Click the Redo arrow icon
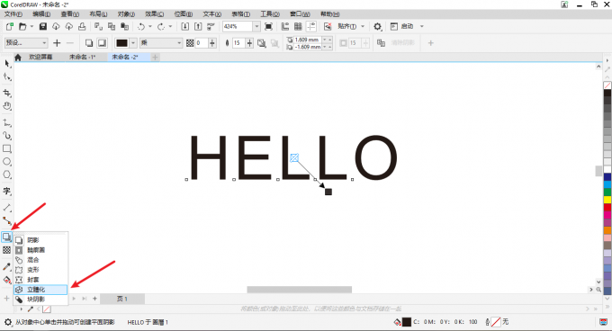 (161, 26)
